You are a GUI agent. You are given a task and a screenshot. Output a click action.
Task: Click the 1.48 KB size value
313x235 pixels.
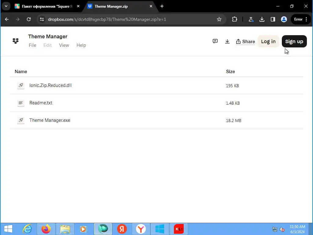tap(233, 103)
